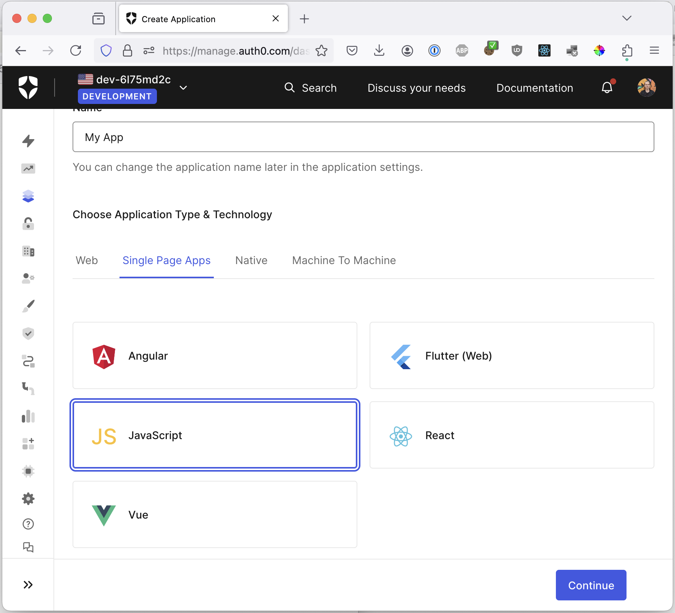
Task: Switch to the Machine To Machine tab
Action: pyautogui.click(x=344, y=261)
